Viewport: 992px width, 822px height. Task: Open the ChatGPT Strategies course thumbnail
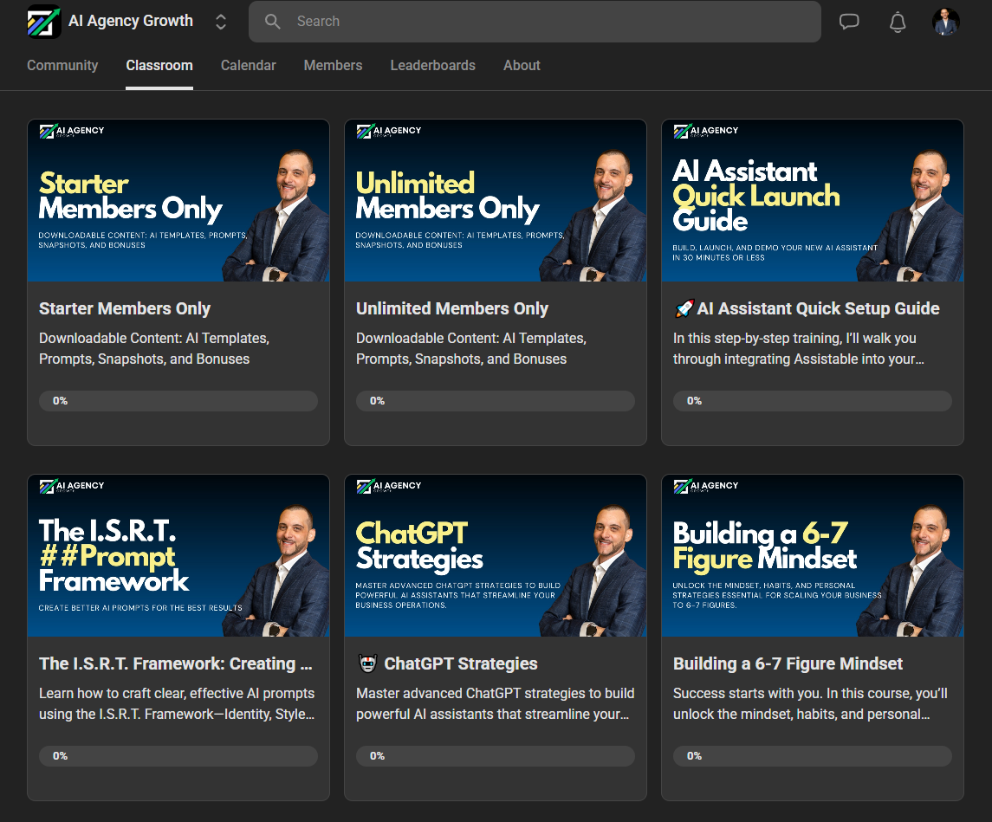(x=496, y=556)
